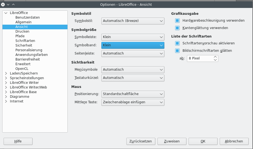Open the Tastaturkürzel visibility dropdown
This screenshot has height=149, width=253.
tap(133, 78)
